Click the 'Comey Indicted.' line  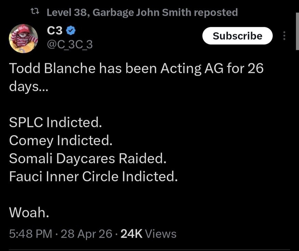pos(61,140)
